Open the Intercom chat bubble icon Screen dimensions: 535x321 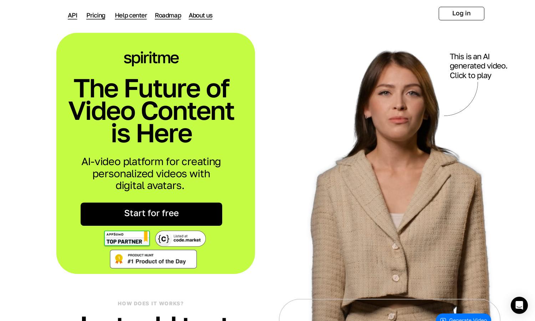click(x=519, y=305)
